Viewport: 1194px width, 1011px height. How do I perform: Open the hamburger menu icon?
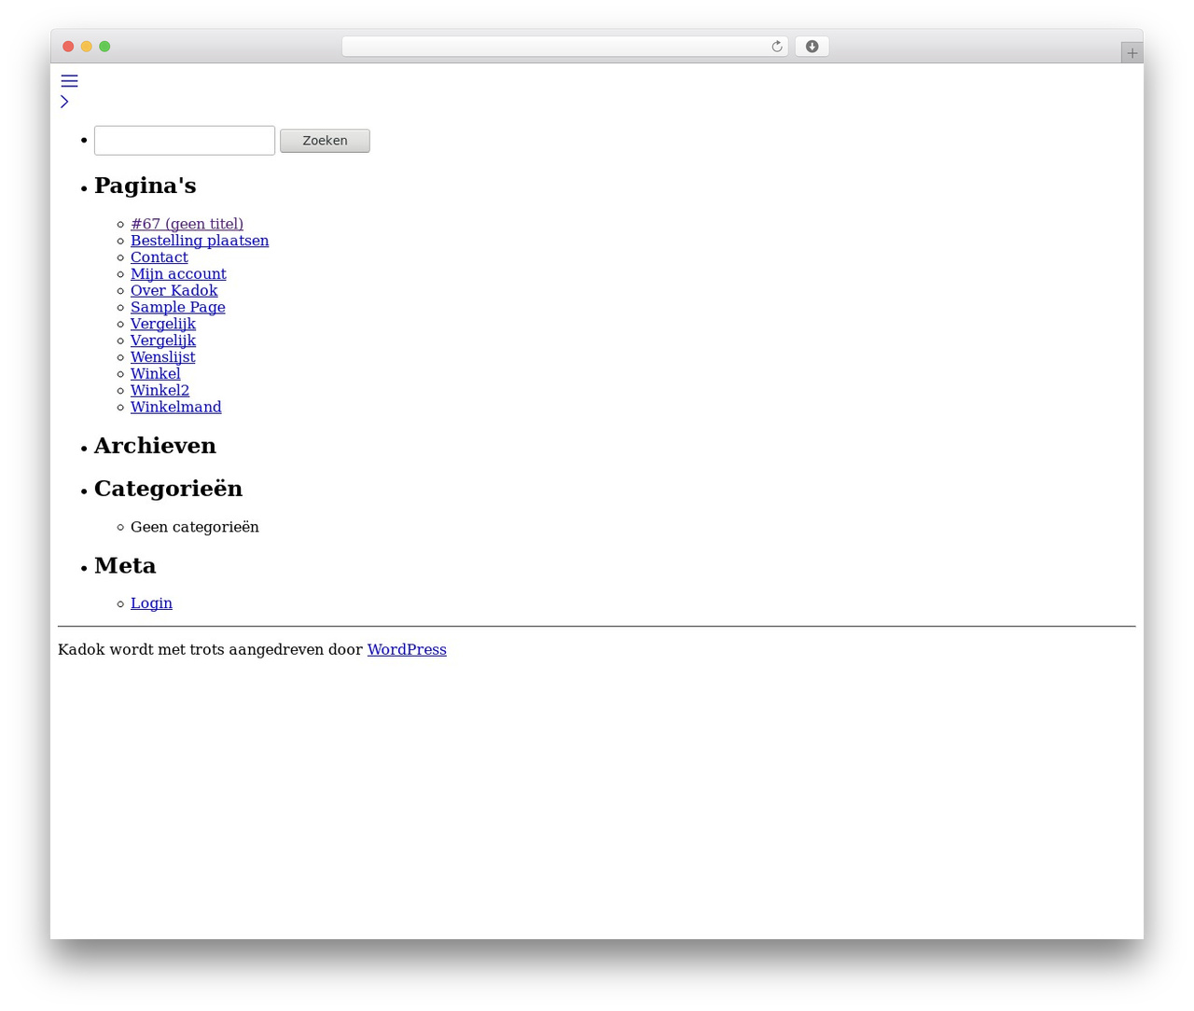point(69,81)
